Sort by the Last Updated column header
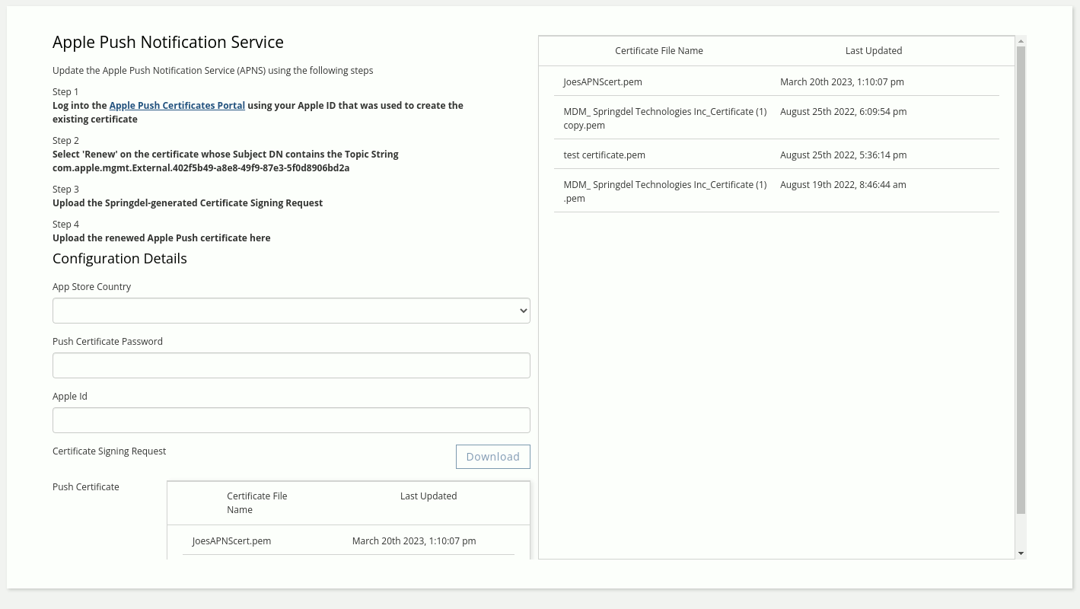1080x609 pixels. [873, 50]
